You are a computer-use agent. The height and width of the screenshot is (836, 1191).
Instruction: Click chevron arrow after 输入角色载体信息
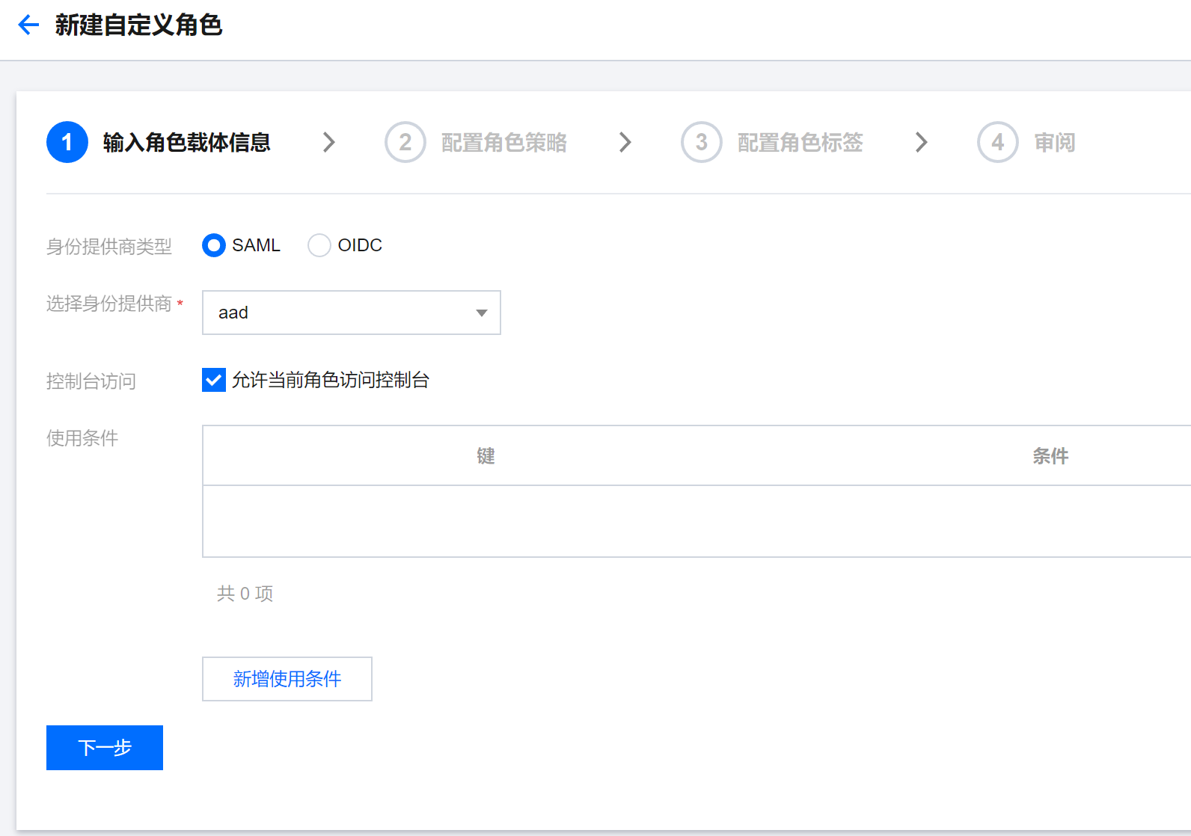pyautogui.click(x=328, y=142)
